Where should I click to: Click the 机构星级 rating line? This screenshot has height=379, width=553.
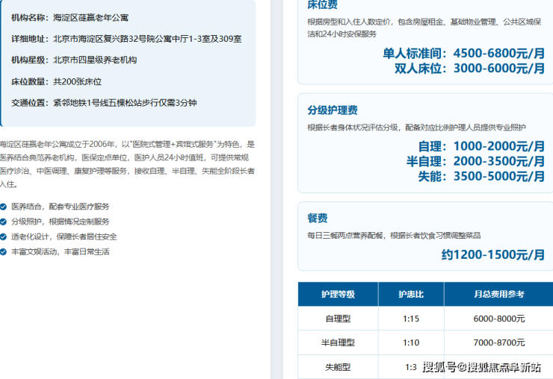(x=74, y=60)
